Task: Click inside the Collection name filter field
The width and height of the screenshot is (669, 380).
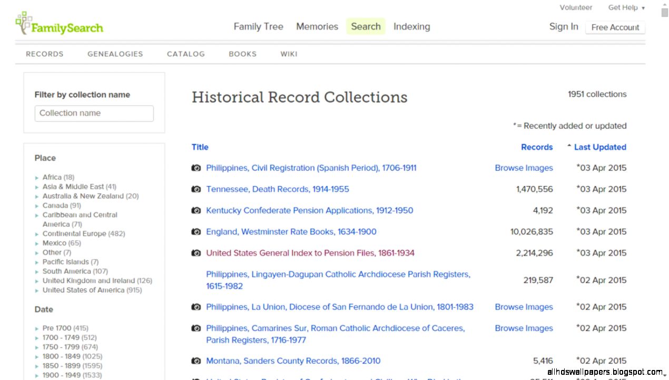Action: [x=94, y=113]
